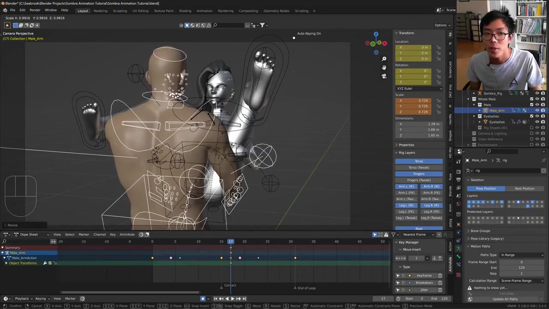Expand the Bone Groups panel
The height and width of the screenshot is (309, 549).
(x=480, y=231)
